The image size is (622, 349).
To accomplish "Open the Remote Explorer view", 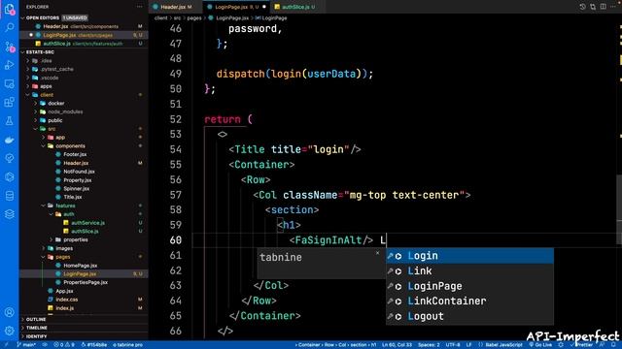I will pyautogui.click(x=9, y=84).
